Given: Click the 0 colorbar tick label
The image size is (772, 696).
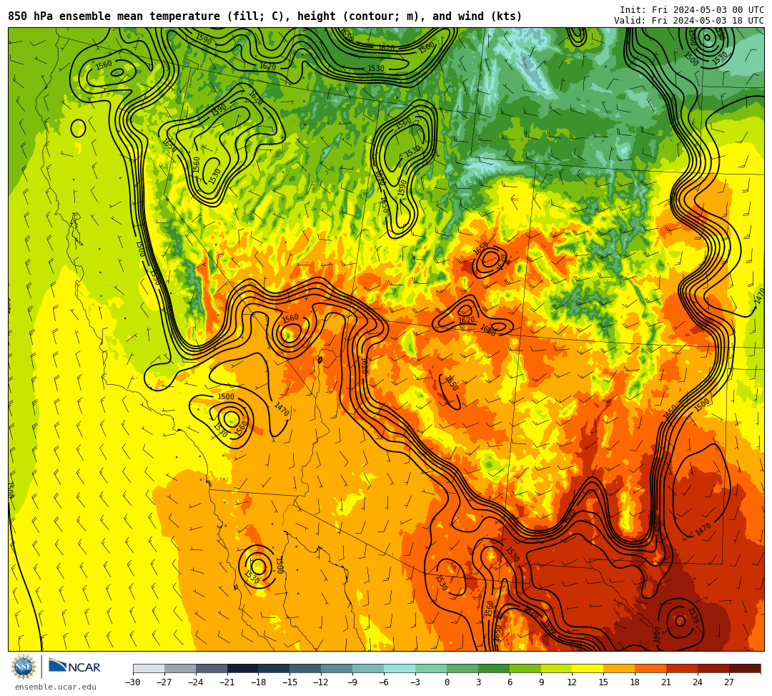Looking at the screenshot, I should tap(447, 682).
